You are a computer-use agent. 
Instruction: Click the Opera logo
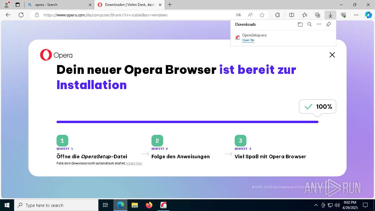[56, 55]
